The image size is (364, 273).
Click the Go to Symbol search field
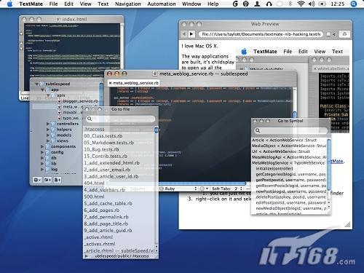point(290,130)
